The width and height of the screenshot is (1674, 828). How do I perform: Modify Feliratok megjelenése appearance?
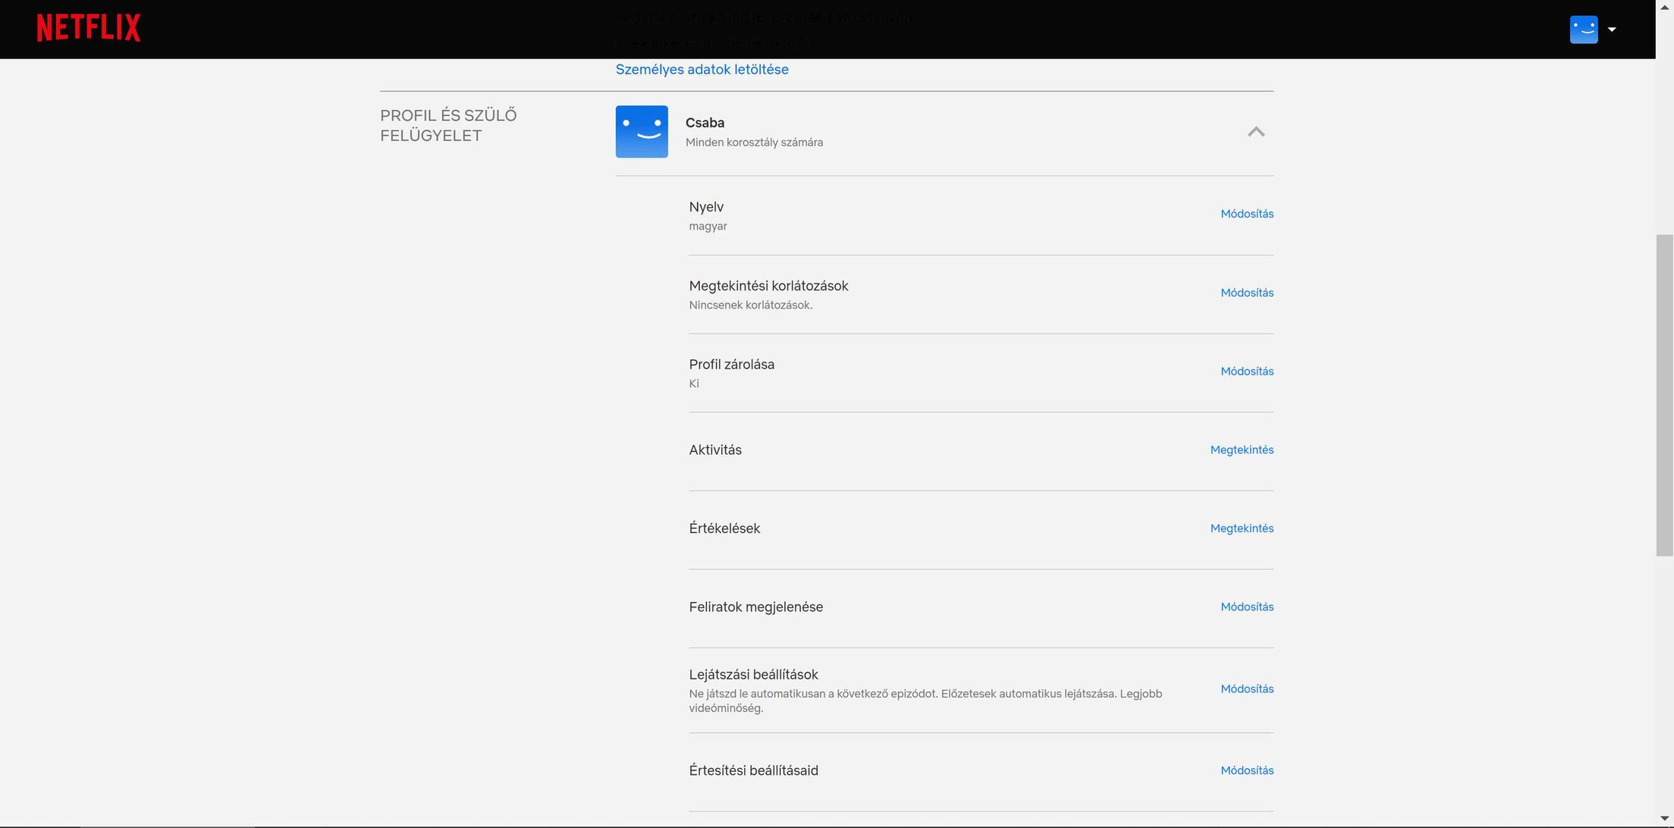[x=1246, y=607]
